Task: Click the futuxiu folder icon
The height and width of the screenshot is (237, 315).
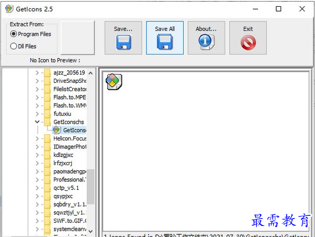Action: pyautogui.click(x=48, y=114)
